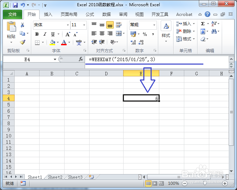Click the 100% zoom level button
237x190 pixels.
173,183
